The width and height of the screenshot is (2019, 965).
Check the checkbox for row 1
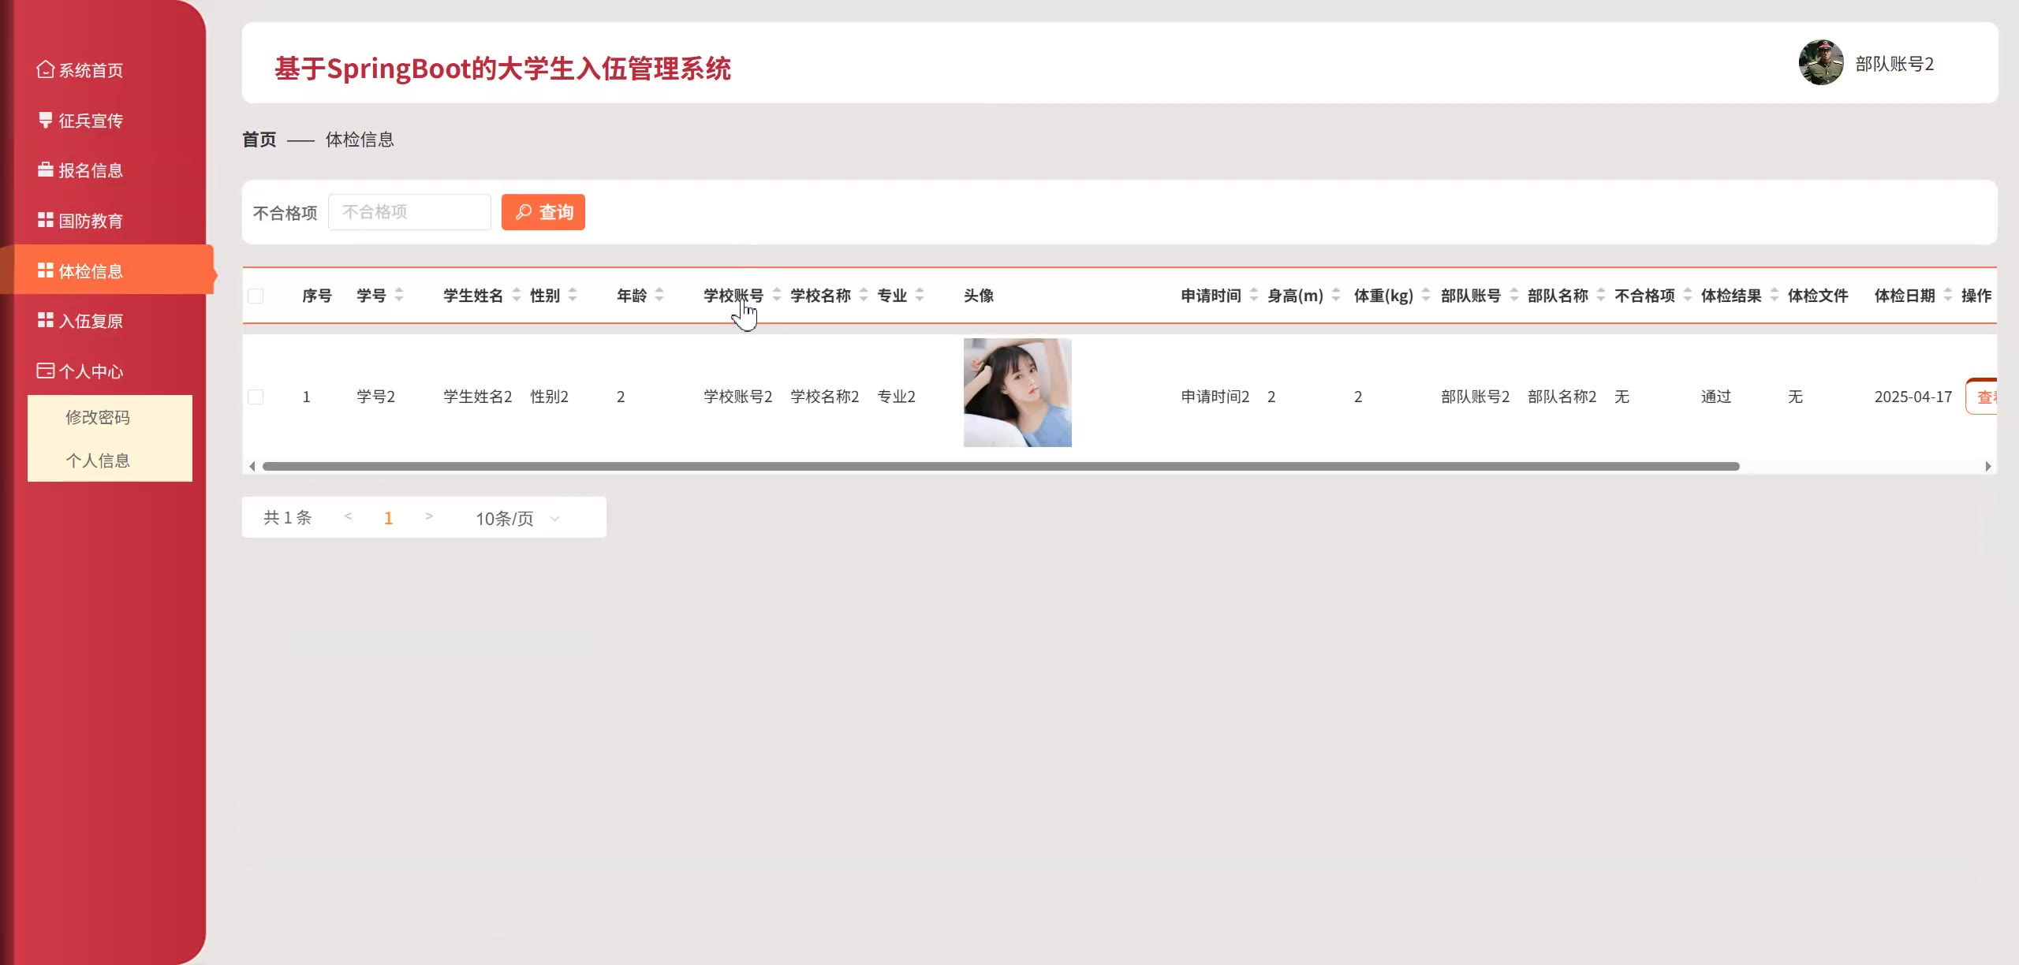click(256, 397)
